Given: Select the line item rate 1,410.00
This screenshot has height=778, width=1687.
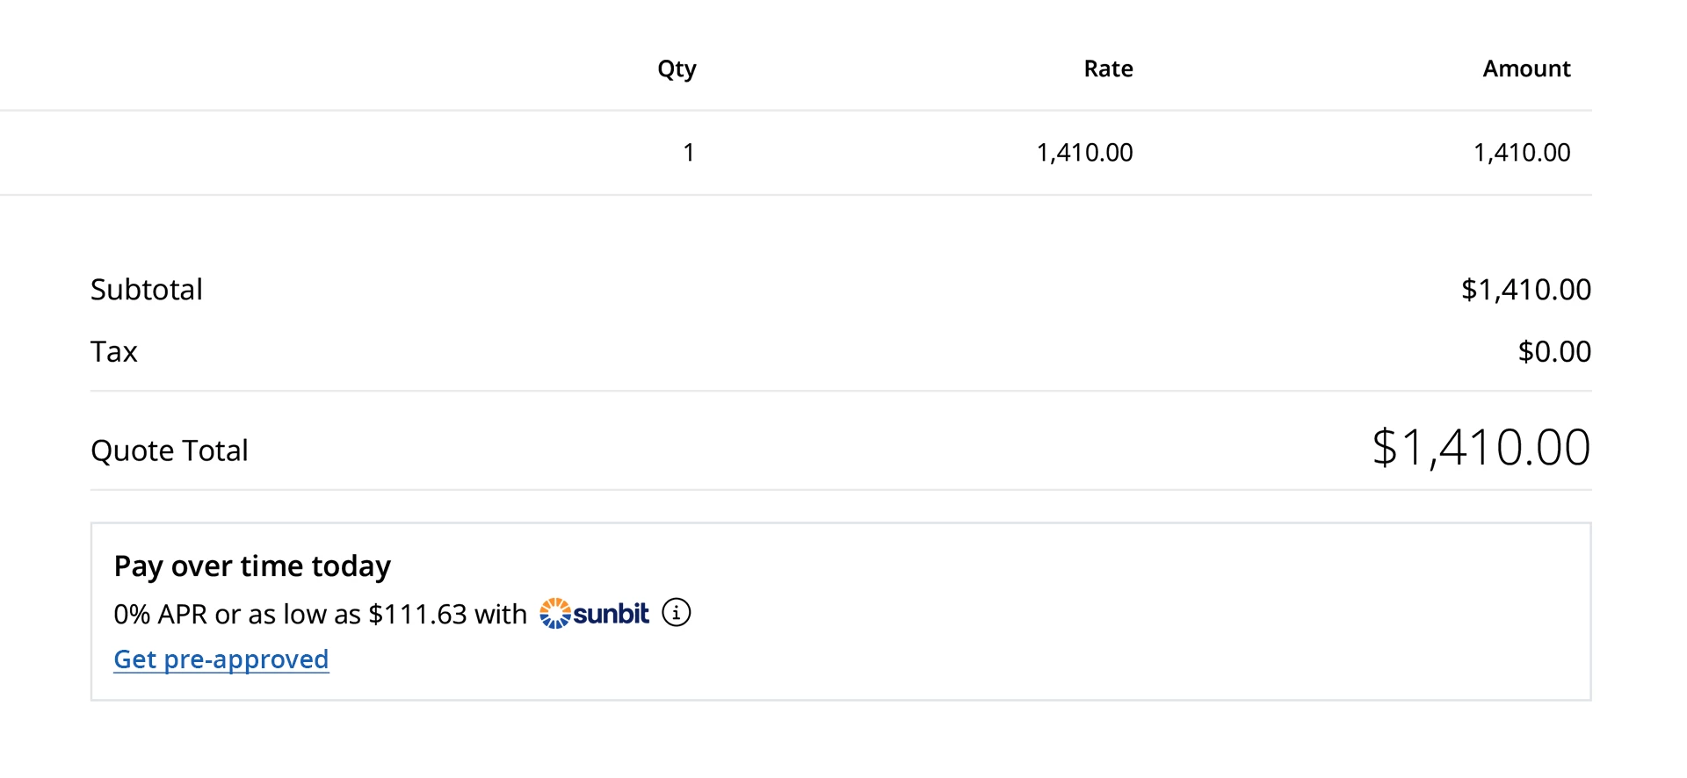Looking at the screenshot, I should [x=1084, y=153].
